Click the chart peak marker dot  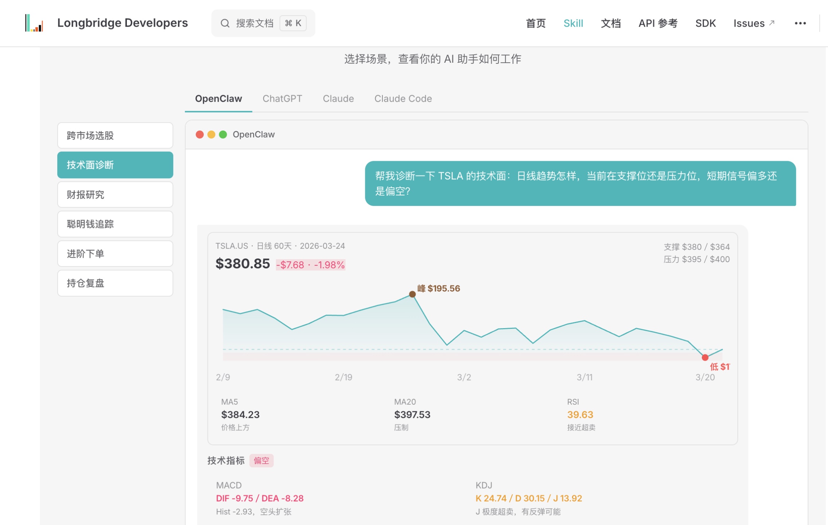click(412, 294)
